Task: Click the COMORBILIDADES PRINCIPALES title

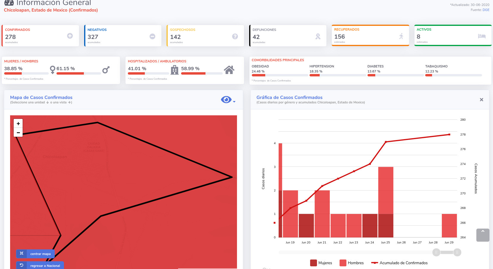Action: coord(278,60)
